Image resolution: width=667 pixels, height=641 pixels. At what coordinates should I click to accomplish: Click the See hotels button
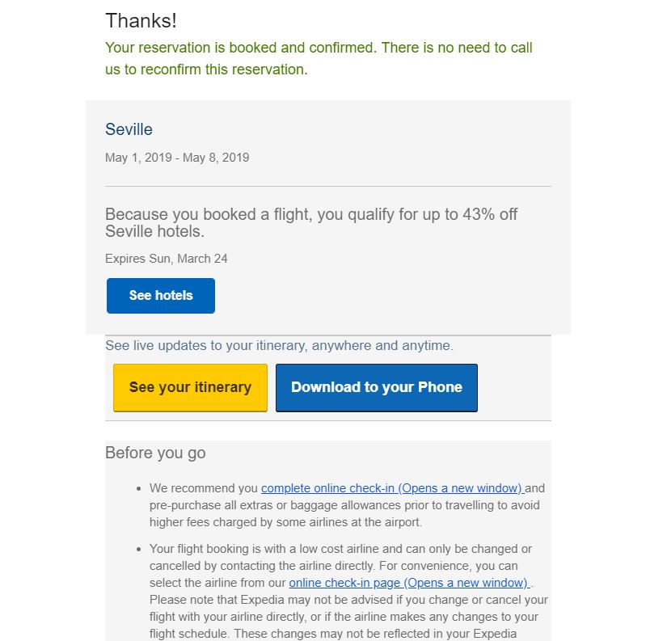point(161,296)
